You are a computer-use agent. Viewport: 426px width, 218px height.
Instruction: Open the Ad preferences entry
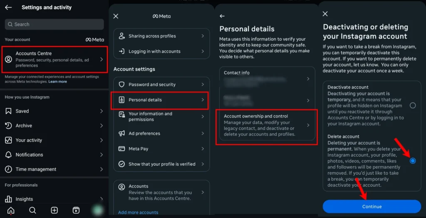144,133
